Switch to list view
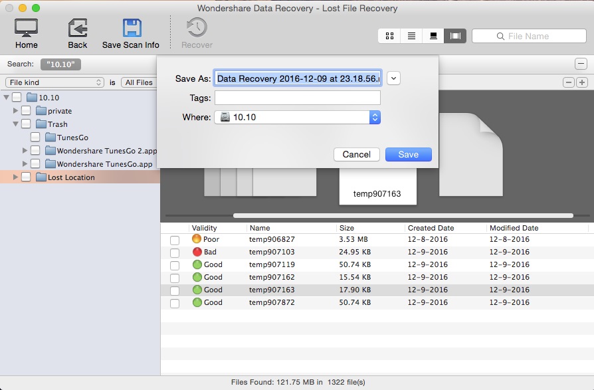 (411, 36)
